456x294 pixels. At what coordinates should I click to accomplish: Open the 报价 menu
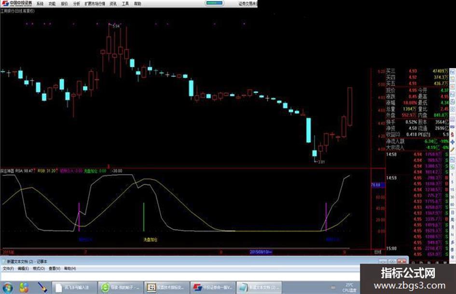click(x=64, y=4)
